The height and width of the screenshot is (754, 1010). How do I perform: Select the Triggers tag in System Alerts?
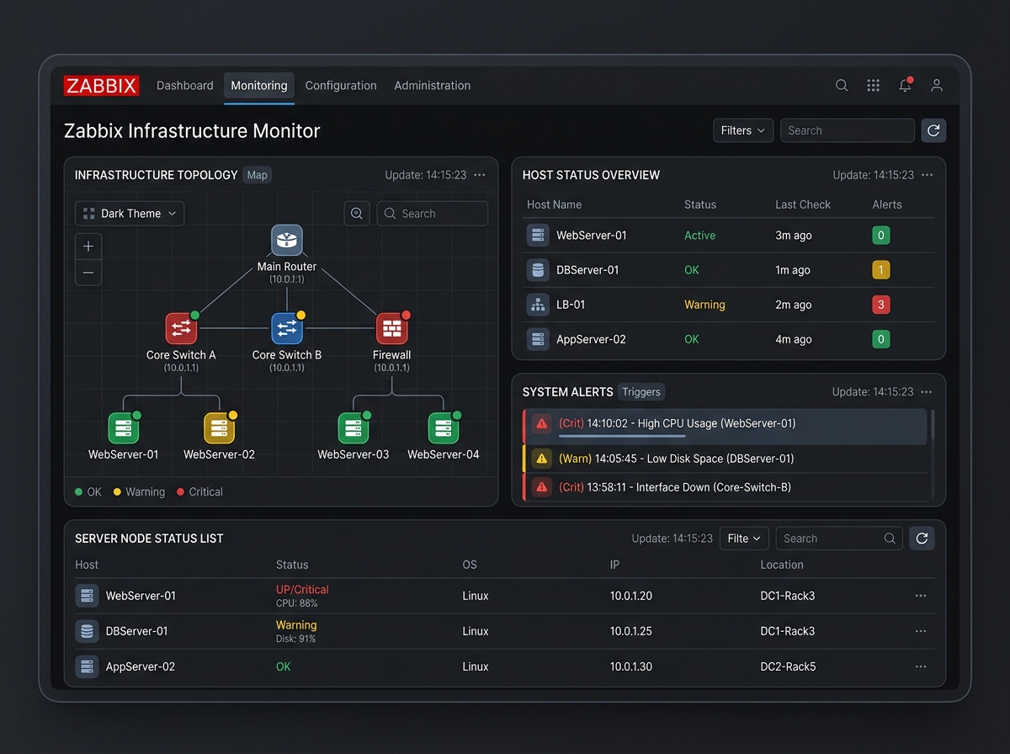[x=641, y=392]
